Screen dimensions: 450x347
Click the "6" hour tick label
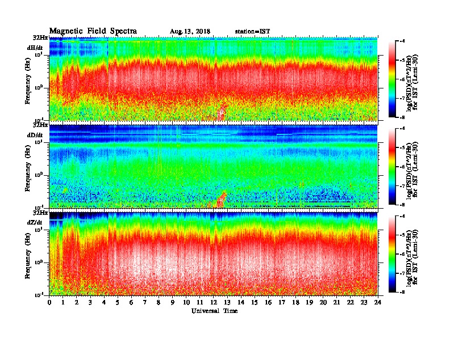131,302
